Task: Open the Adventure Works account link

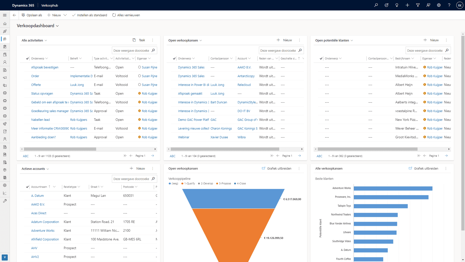Action: 43,230
